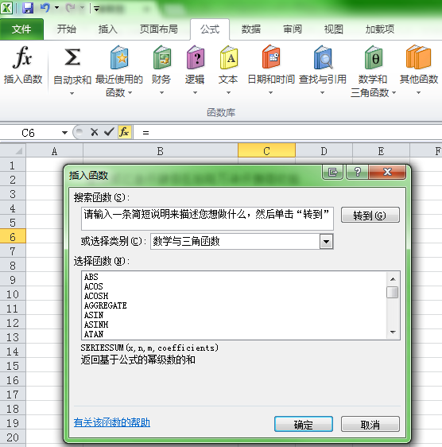This screenshot has height=447, width=442.
Task: Click column C header
Action: [x=266, y=150]
